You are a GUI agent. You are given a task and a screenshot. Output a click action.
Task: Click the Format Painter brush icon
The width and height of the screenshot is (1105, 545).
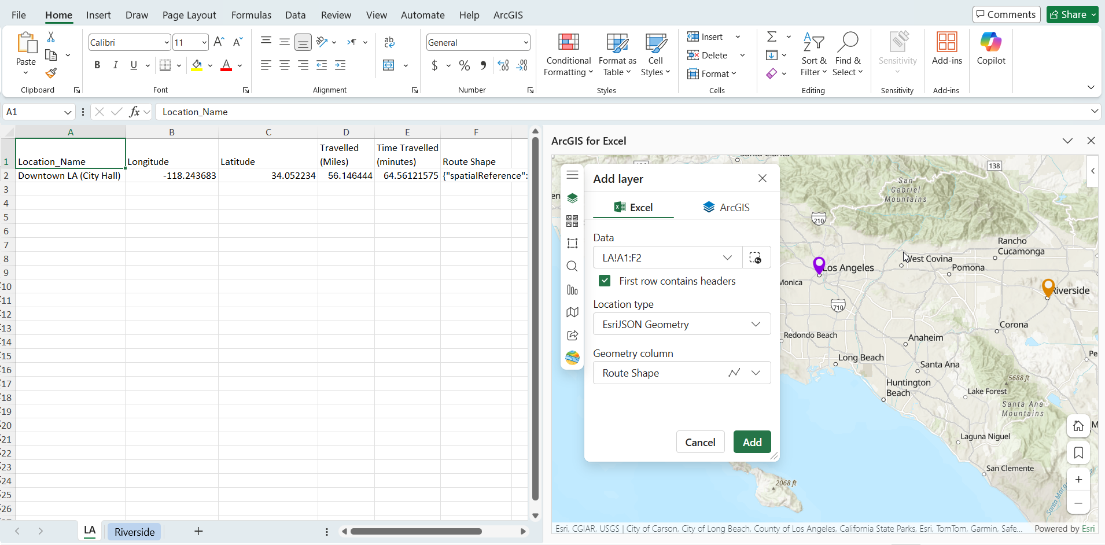click(51, 73)
